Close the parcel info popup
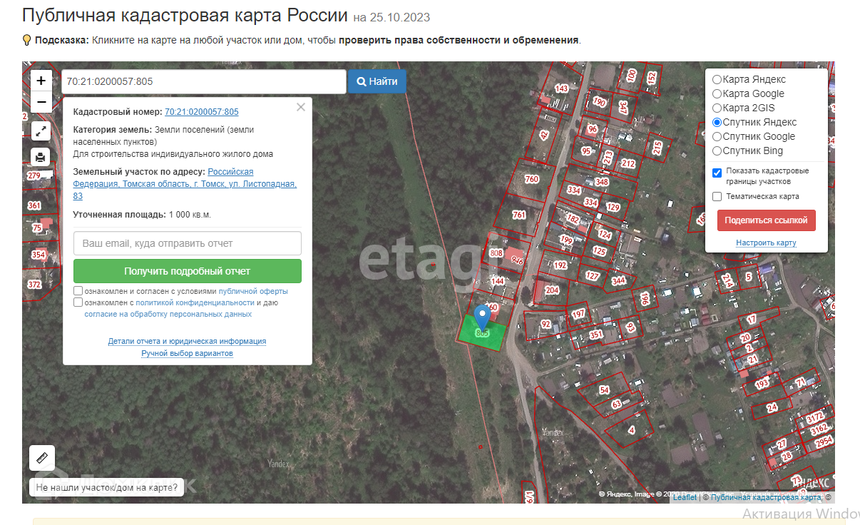This screenshot has width=860, height=525. (301, 107)
